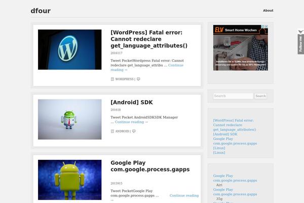Open the WordPress logo post thumbnail
The image size is (304, 203).
69,50
